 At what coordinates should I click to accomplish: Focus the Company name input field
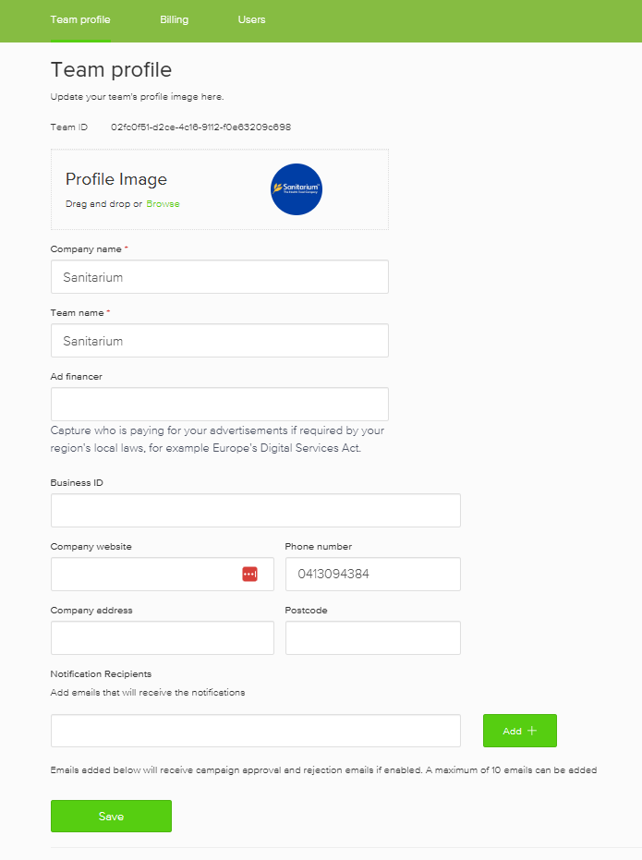click(219, 277)
